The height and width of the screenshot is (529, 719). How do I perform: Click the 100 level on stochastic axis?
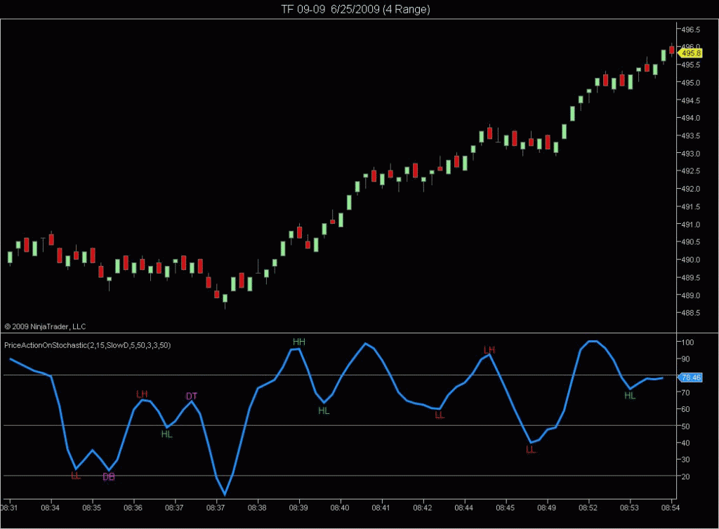tap(687, 342)
